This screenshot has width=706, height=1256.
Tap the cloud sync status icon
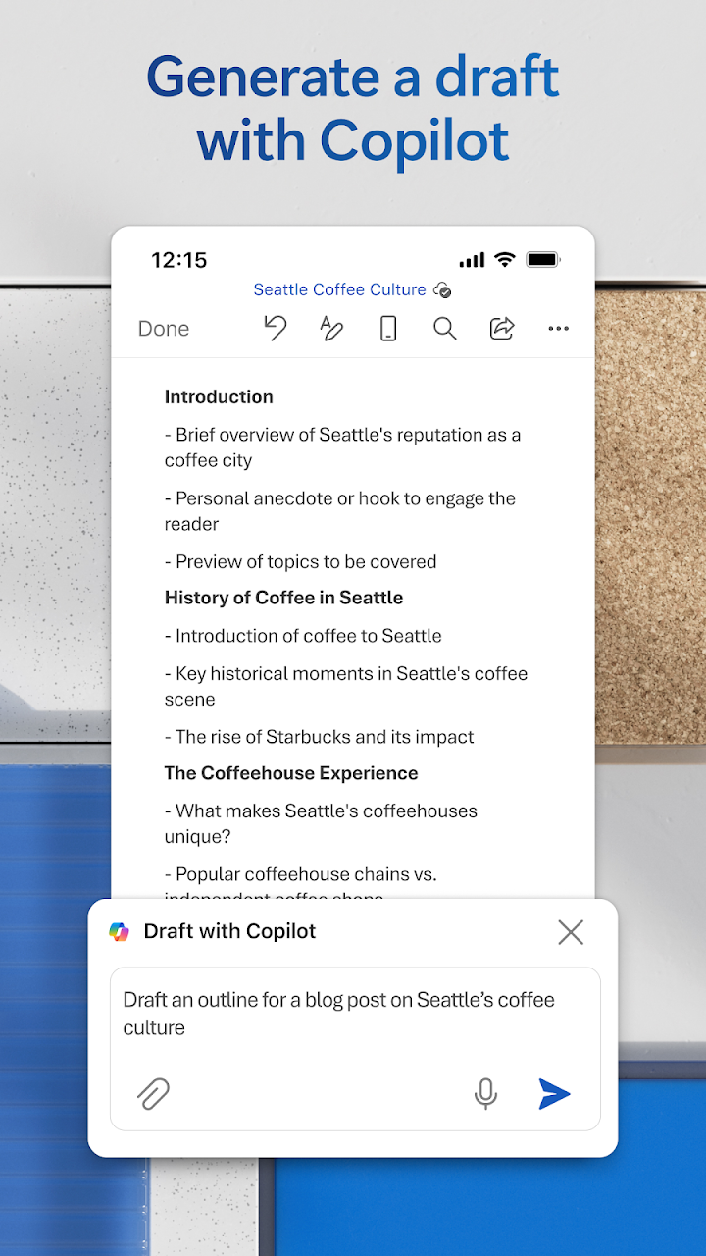[442, 289]
